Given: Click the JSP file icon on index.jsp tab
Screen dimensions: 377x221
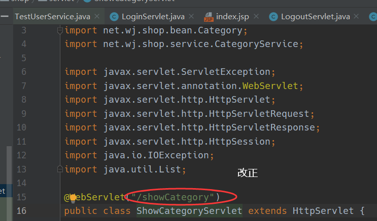Looking at the screenshot, I should coord(209,17).
